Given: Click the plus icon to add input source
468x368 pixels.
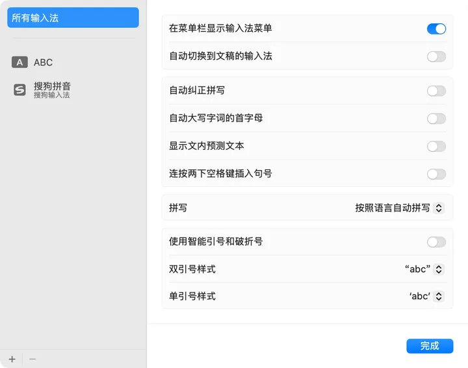Looking at the screenshot, I should click(12, 359).
